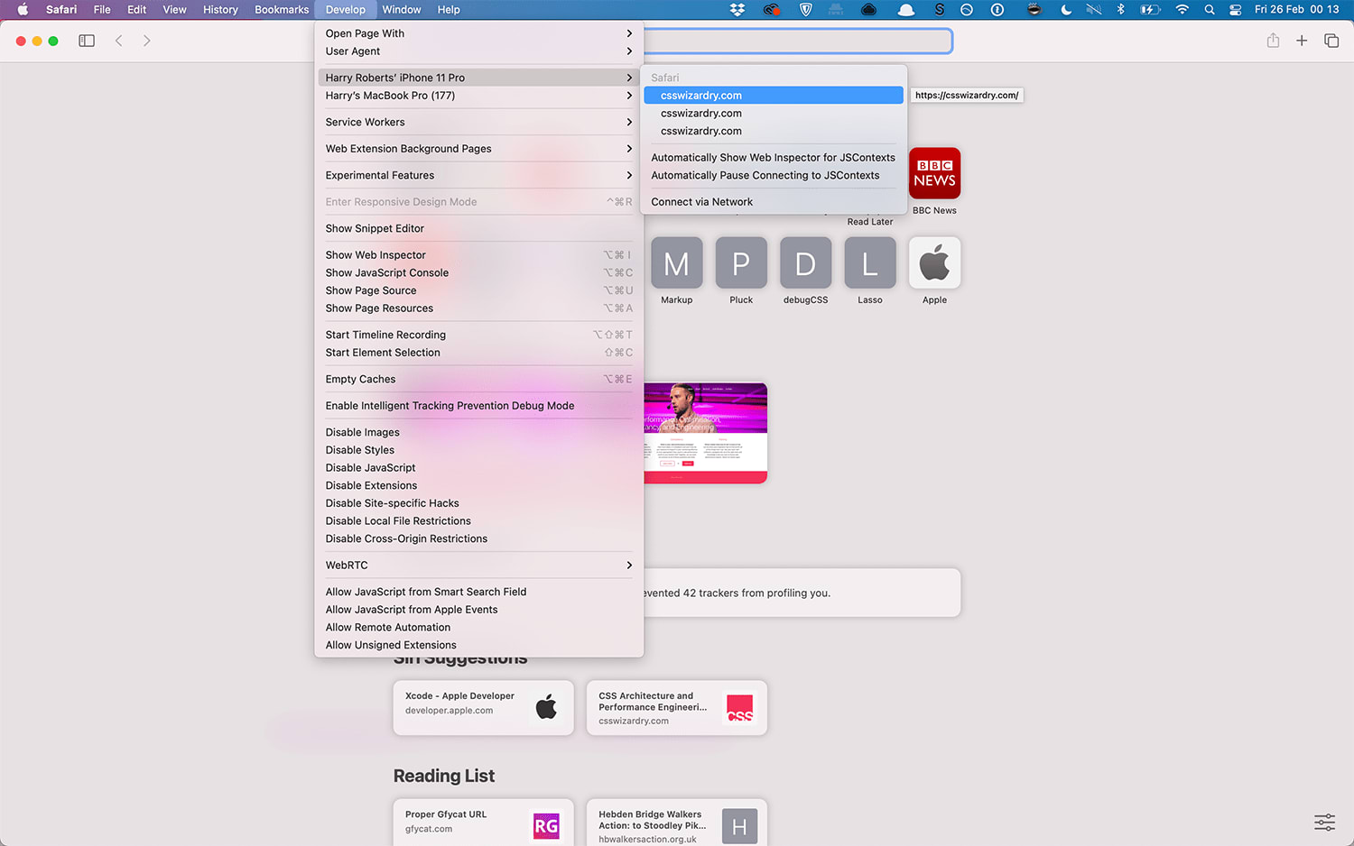Expand Harry Roberts' iPhone 11 Pro submenu
This screenshot has width=1354, height=846.
[478, 78]
